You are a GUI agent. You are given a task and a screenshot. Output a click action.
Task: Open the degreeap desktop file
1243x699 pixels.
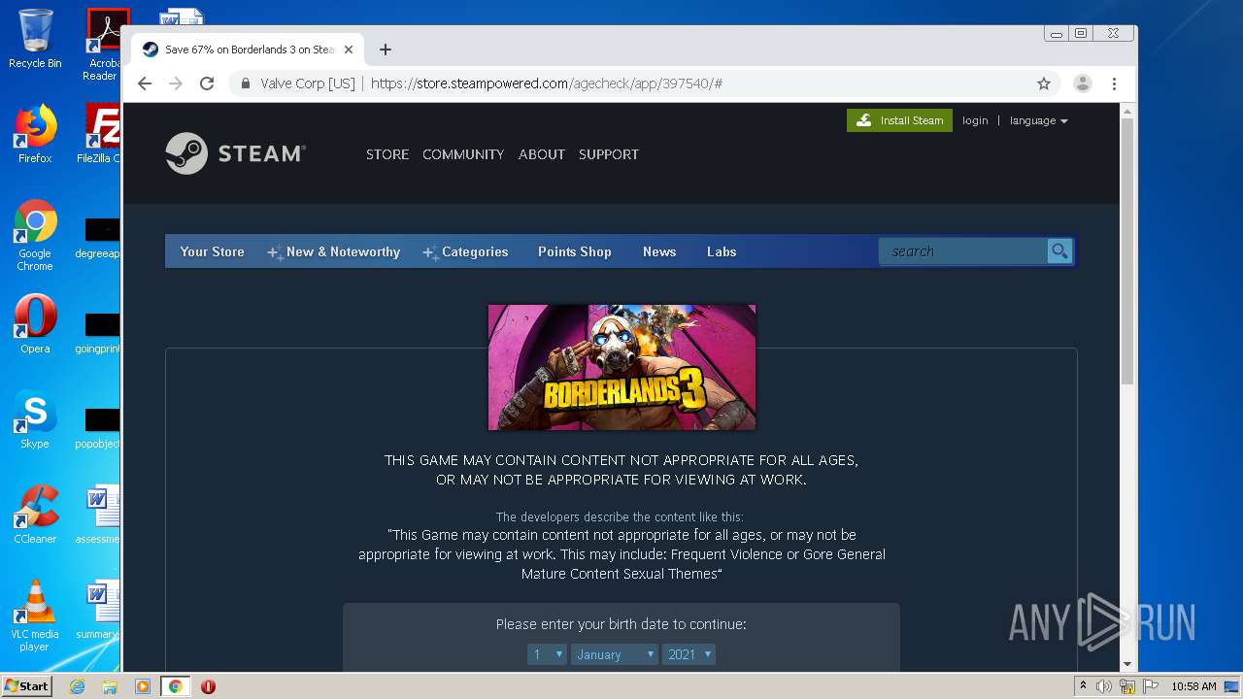coord(99,237)
